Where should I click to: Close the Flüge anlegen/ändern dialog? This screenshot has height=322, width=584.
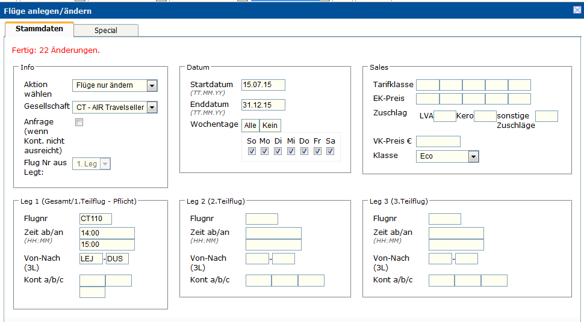click(577, 10)
